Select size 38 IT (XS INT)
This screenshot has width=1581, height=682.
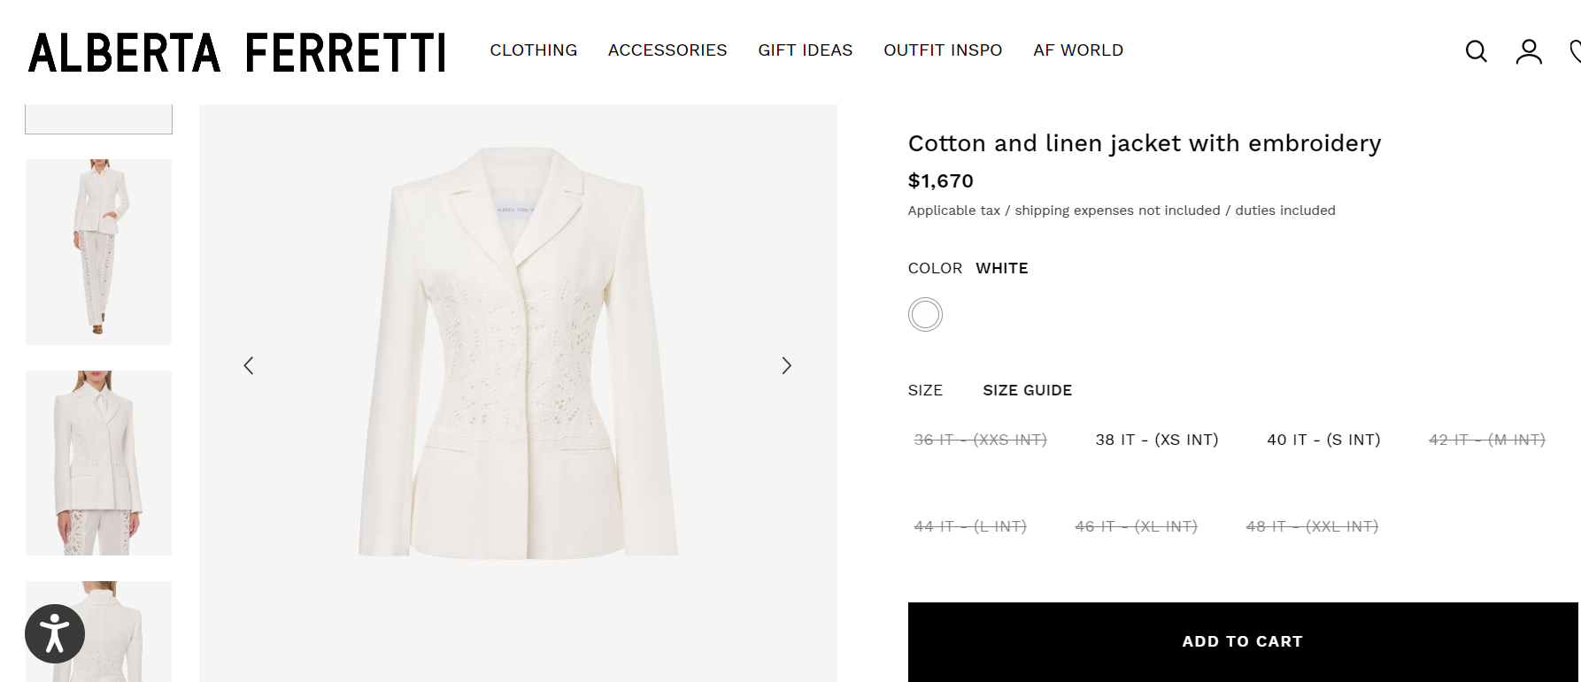(1156, 440)
